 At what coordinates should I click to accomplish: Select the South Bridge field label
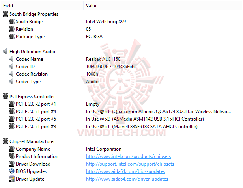(29, 22)
